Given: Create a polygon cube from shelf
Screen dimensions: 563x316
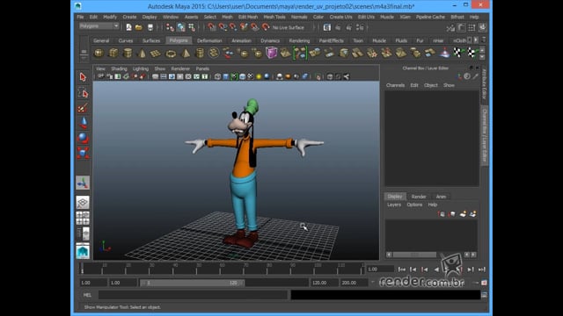Looking at the screenshot, I should 113,54.
